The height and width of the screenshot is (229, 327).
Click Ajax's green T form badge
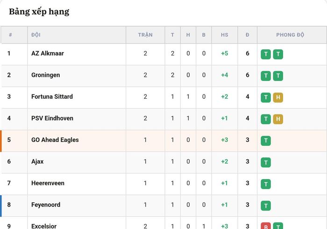(266, 162)
